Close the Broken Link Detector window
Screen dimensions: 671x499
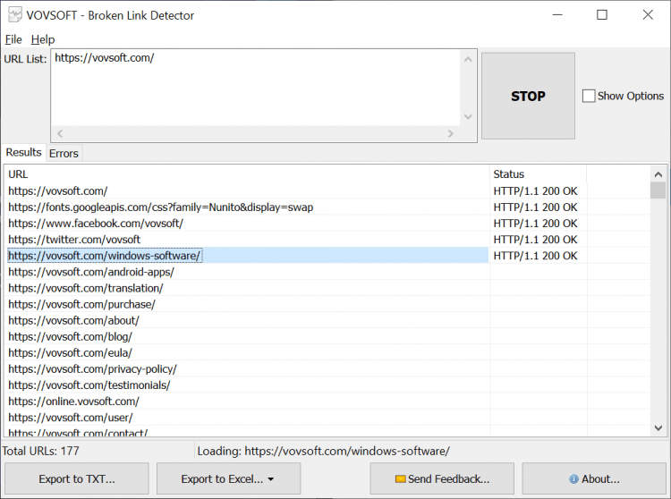648,15
